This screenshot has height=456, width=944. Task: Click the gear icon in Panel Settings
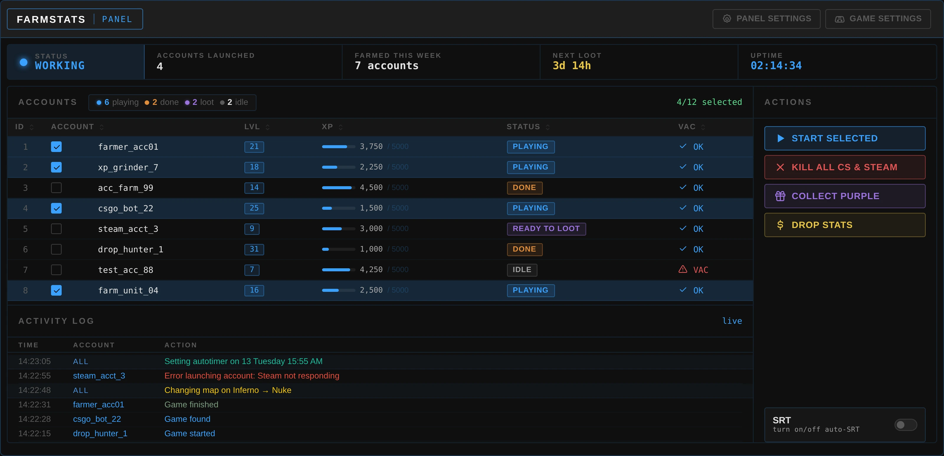[727, 19]
